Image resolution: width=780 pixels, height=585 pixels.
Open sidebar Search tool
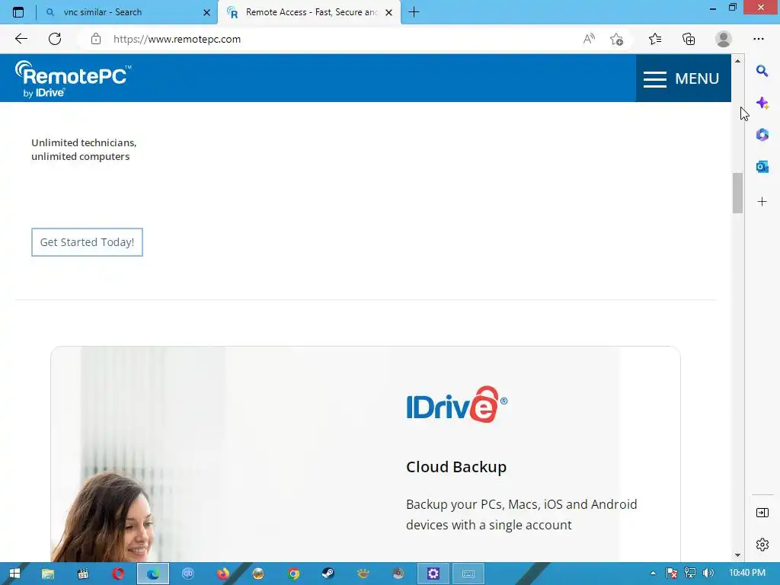tap(762, 71)
